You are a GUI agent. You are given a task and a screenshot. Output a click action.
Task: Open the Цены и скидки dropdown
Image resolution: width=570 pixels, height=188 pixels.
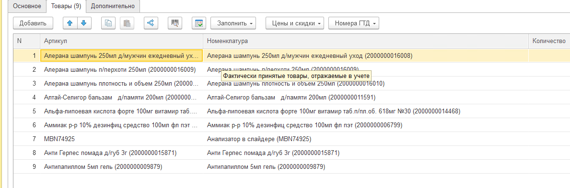pos(294,23)
